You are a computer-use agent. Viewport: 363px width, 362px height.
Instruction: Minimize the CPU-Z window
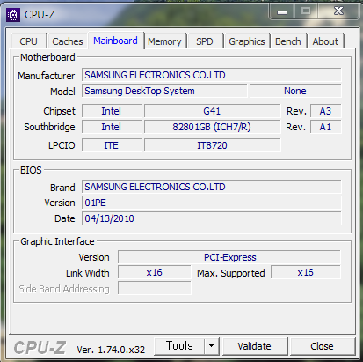tap(282, 11)
